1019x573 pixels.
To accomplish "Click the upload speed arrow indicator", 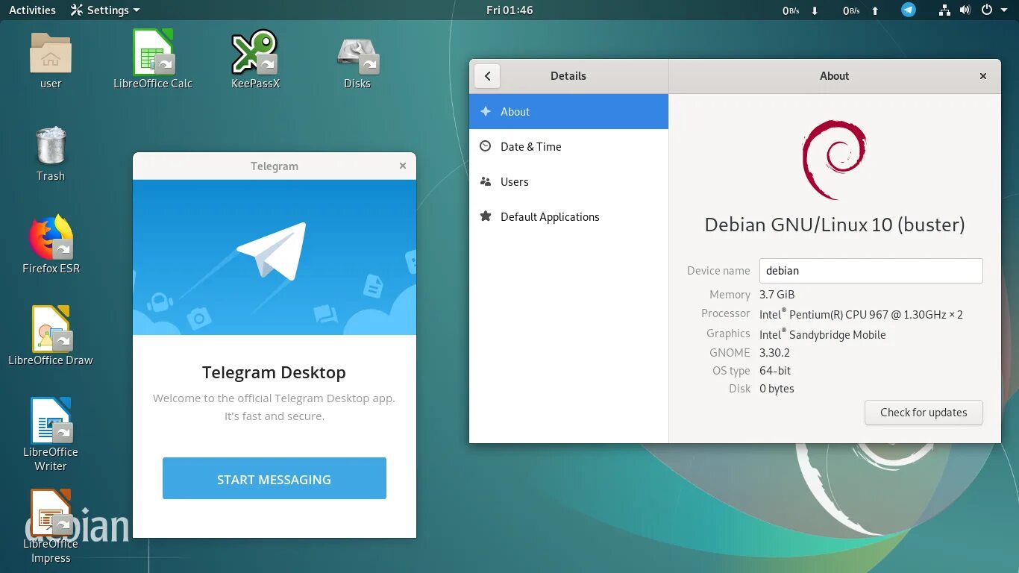I will tap(875, 10).
